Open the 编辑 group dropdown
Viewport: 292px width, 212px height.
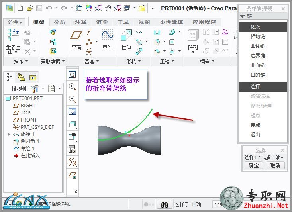(x=207, y=61)
